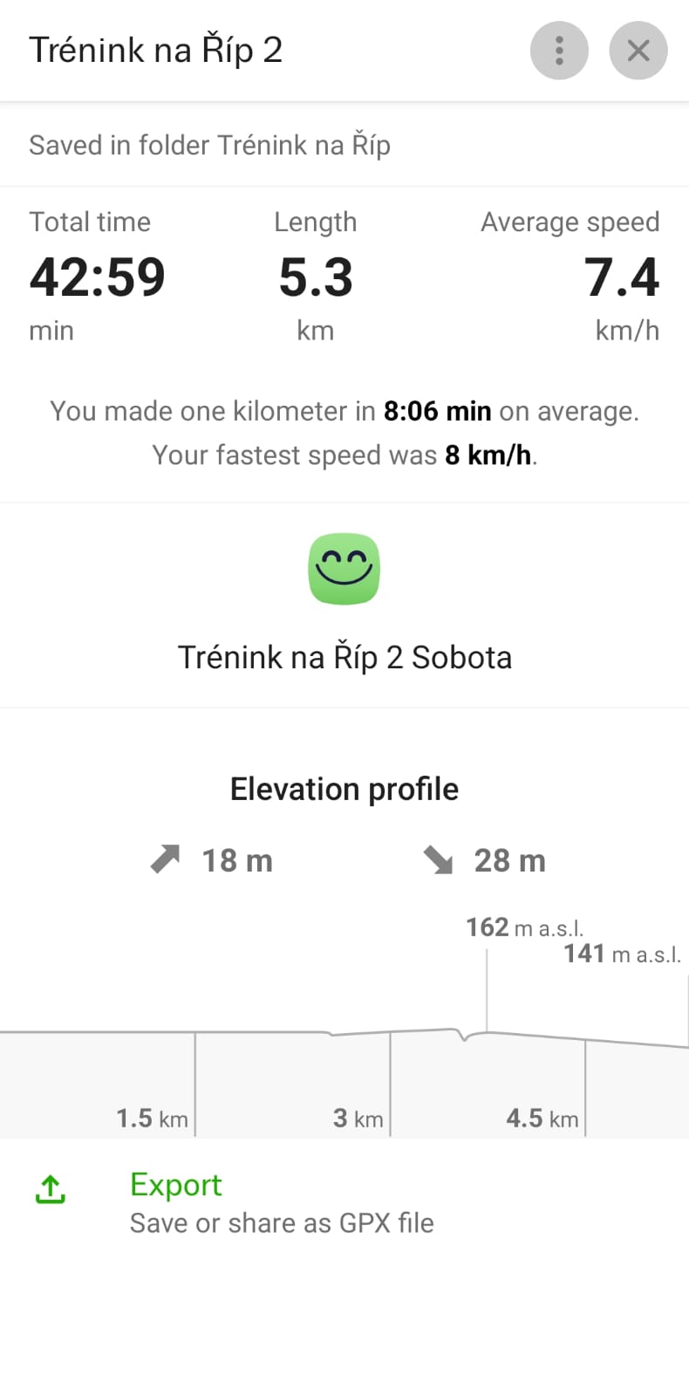Screen dimensions: 689x1396
Task: Tap the Total time value 42:59
Action: pyautogui.click(x=97, y=277)
